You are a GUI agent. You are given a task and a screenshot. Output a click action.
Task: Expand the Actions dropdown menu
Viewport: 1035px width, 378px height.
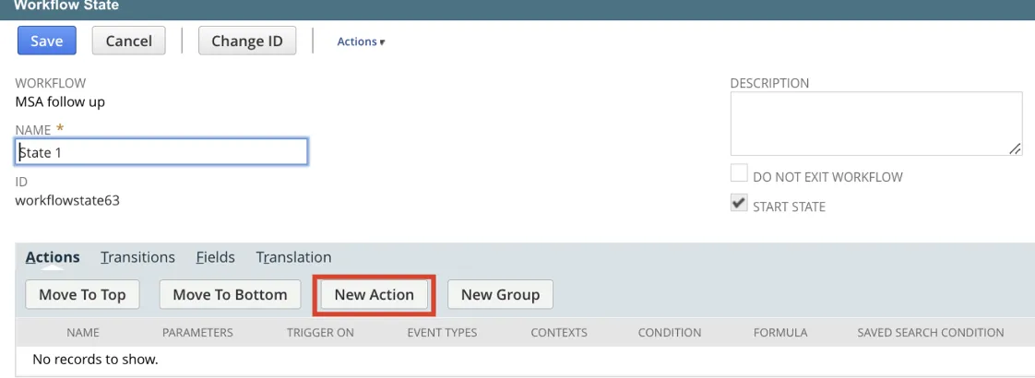pyautogui.click(x=361, y=41)
